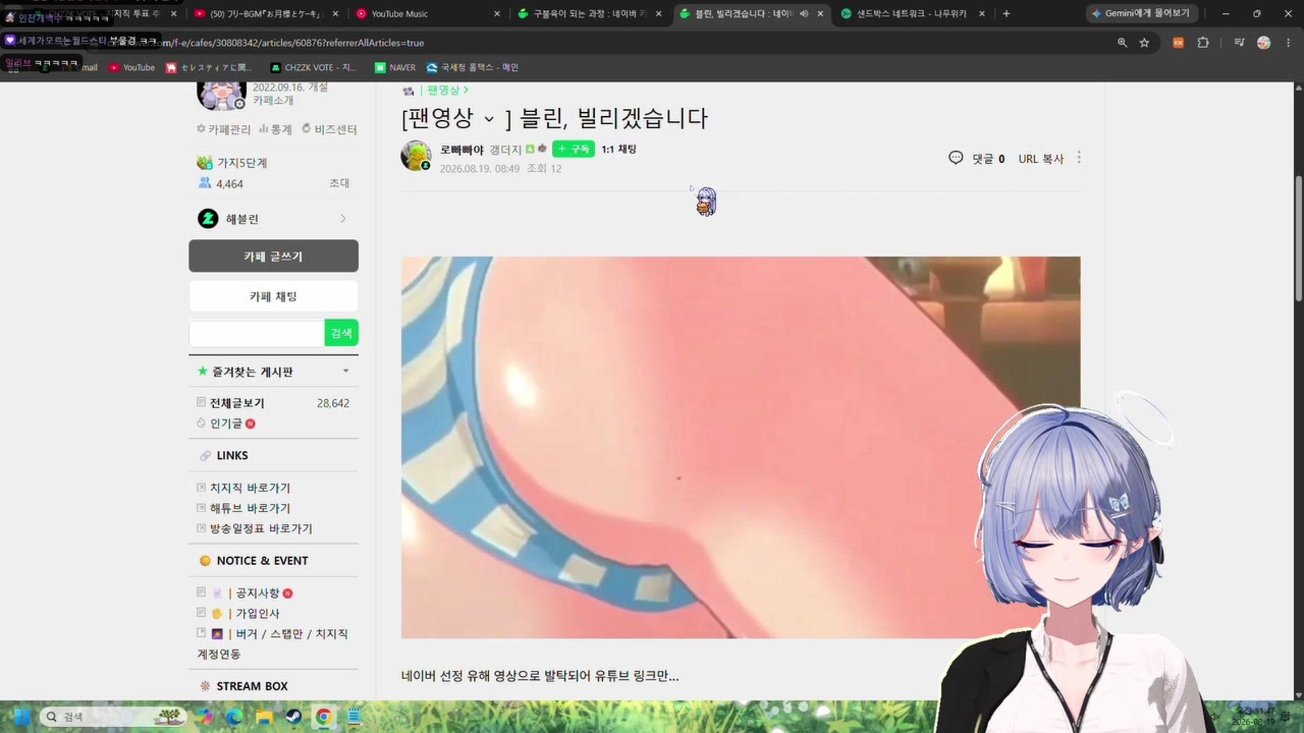This screenshot has width=1304, height=733.
Task: Open 비즈센터 link
Action: point(329,129)
